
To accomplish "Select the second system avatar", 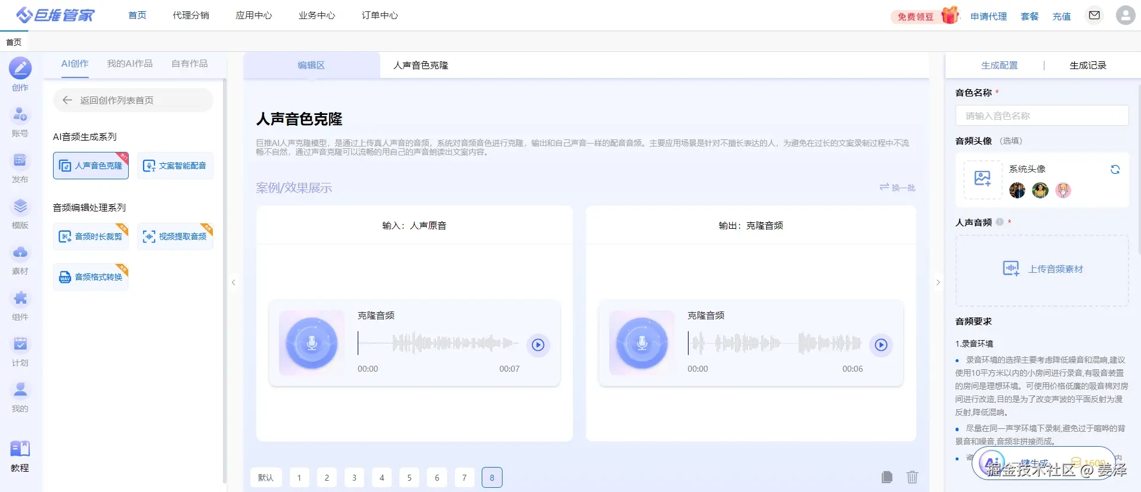I will point(1040,190).
